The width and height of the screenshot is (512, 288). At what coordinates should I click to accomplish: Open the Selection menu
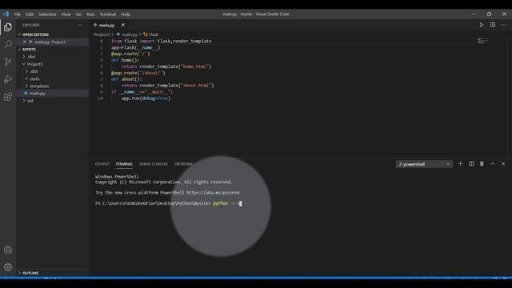(47, 14)
